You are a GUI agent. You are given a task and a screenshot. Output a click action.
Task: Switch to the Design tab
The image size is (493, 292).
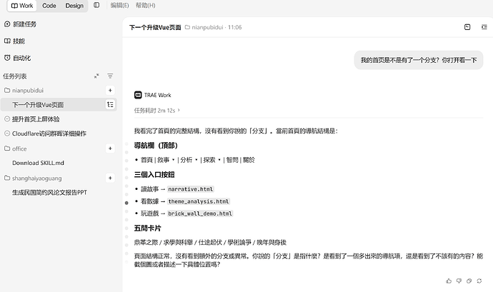click(x=74, y=6)
